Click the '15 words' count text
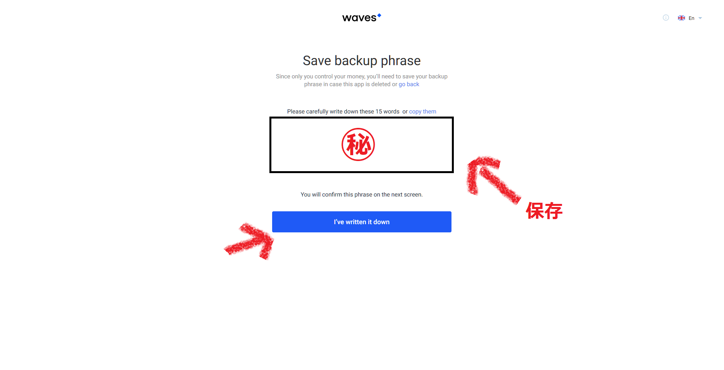The image size is (724, 370). click(x=388, y=112)
